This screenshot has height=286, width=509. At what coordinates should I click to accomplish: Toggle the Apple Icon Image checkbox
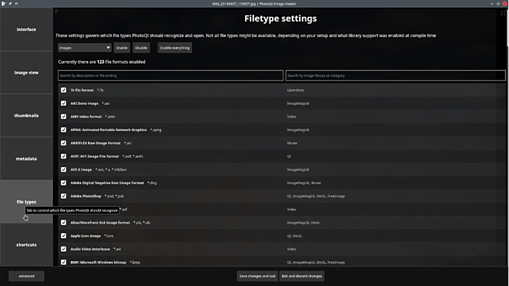tap(64, 236)
